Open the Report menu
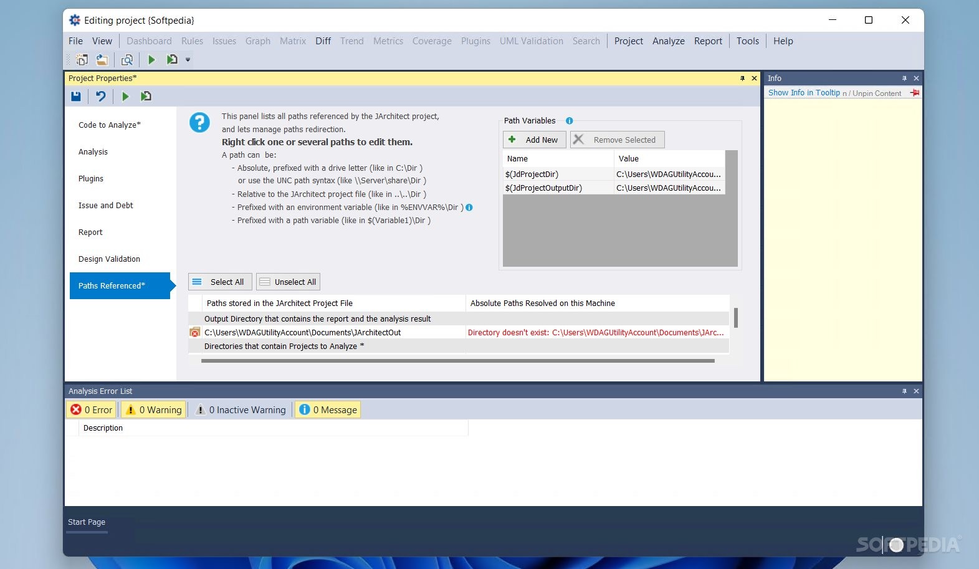This screenshot has width=979, height=569. click(x=708, y=41)
